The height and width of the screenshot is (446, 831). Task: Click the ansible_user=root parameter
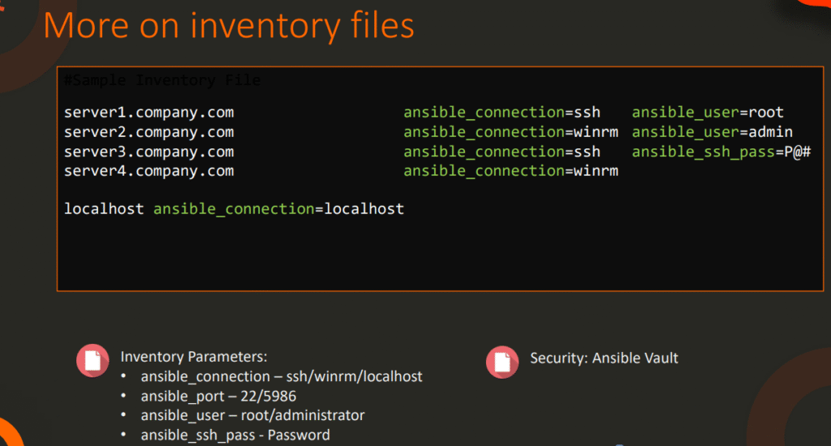click(708, 113)
